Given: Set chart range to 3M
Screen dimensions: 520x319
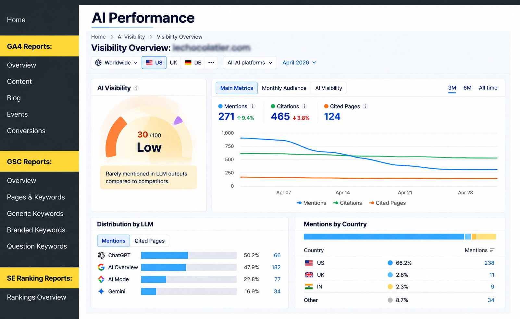Looking at the screenshot, I should coord(452,88).
